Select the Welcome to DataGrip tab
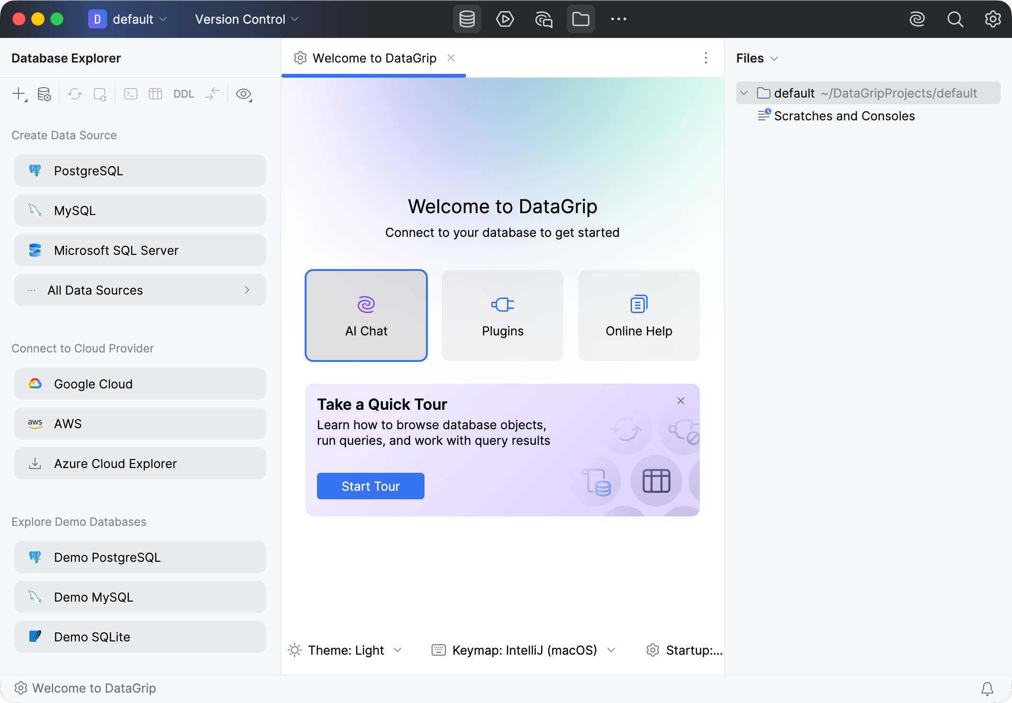Image resolution: width=1012 pixels, height=703 pixels. point(374,58)
